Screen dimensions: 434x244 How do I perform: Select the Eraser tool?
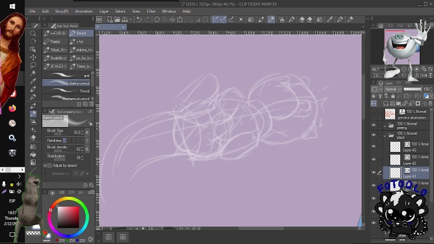click(x=33, y=137)
